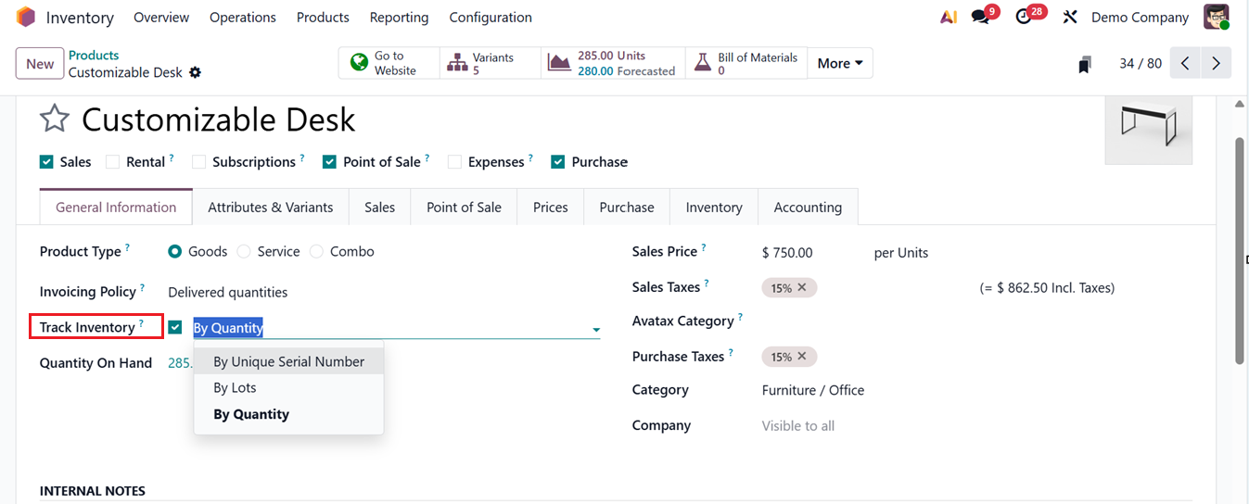Expand the More smart buttons dropdown

(840, 63)
